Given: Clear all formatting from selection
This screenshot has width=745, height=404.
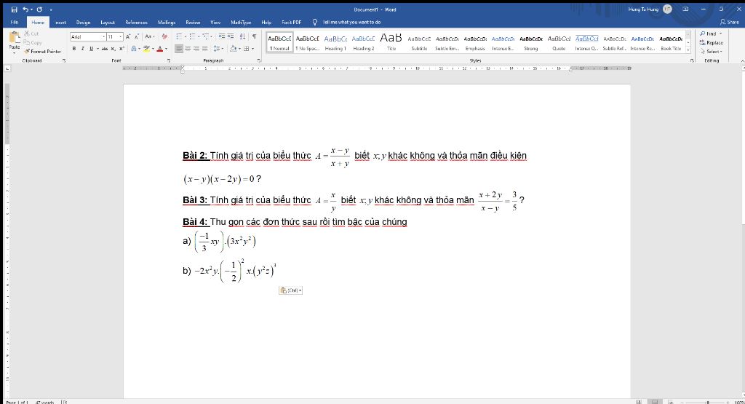Looking at the screenshot, I should (164, 36).
